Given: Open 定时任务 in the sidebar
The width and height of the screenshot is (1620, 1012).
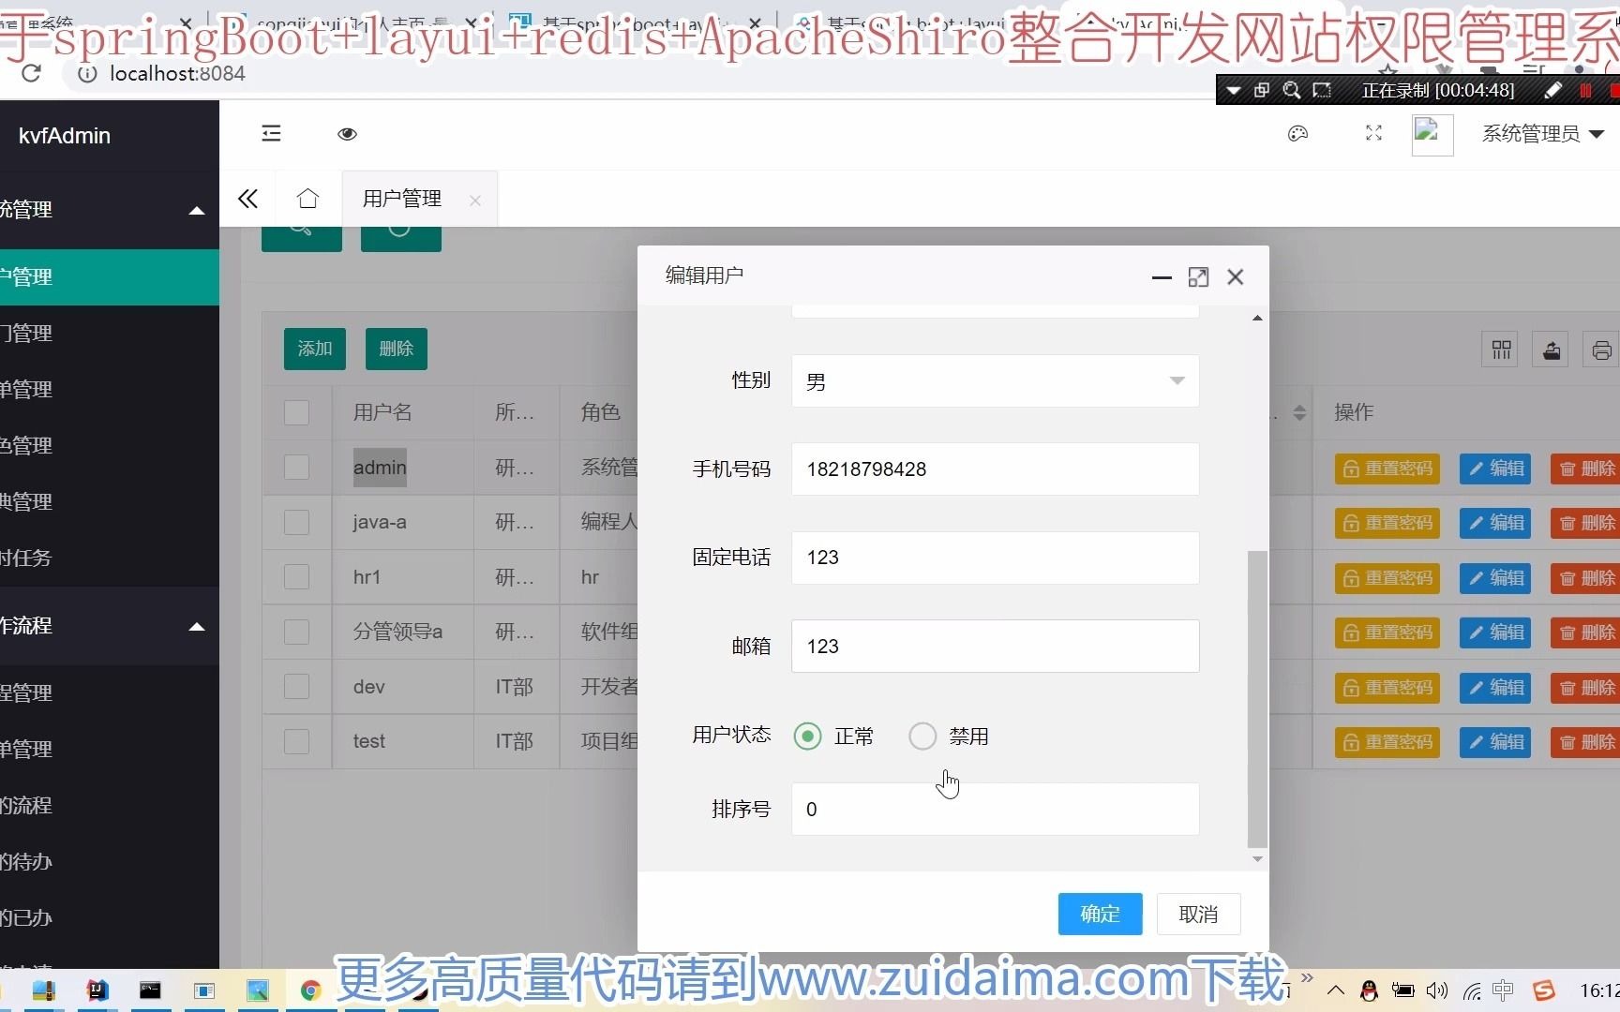Looking at the screenshot, I should 110,558.
